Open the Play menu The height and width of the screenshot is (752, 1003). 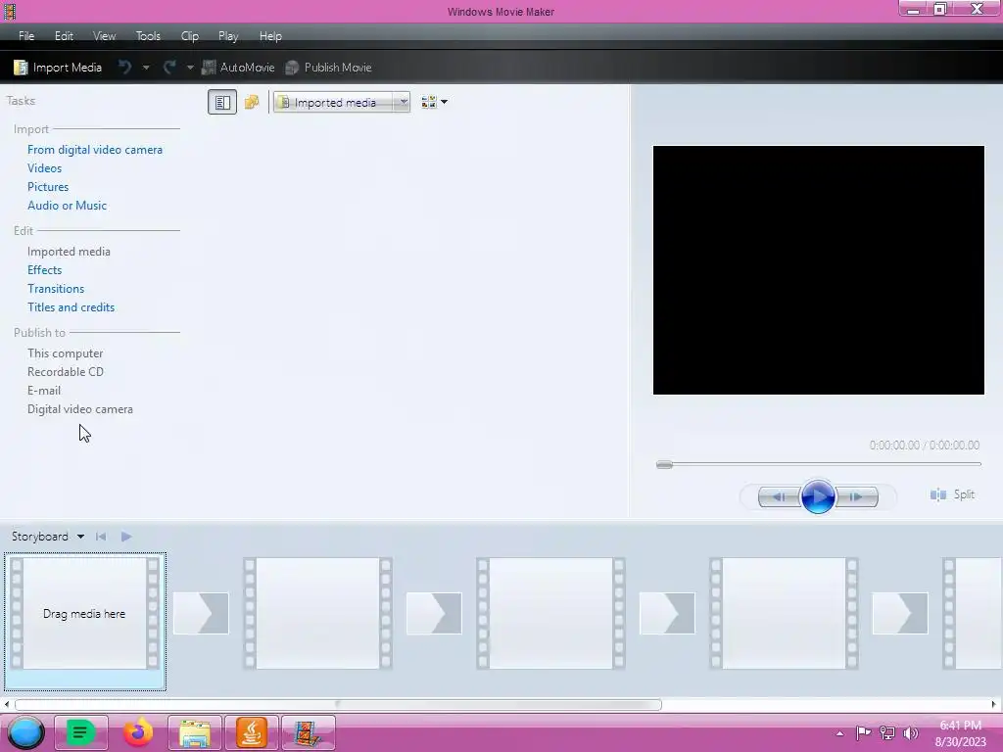[x=227, y=36]
